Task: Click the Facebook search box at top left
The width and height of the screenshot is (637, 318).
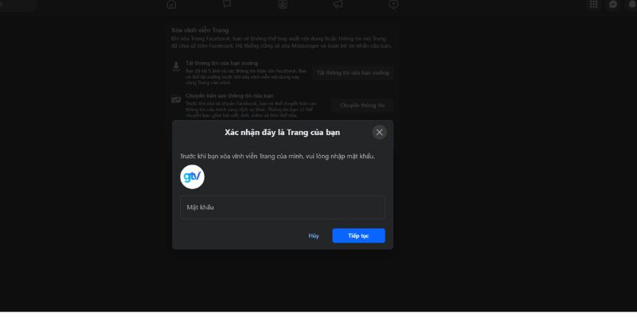Action: (x=20, y=5)
